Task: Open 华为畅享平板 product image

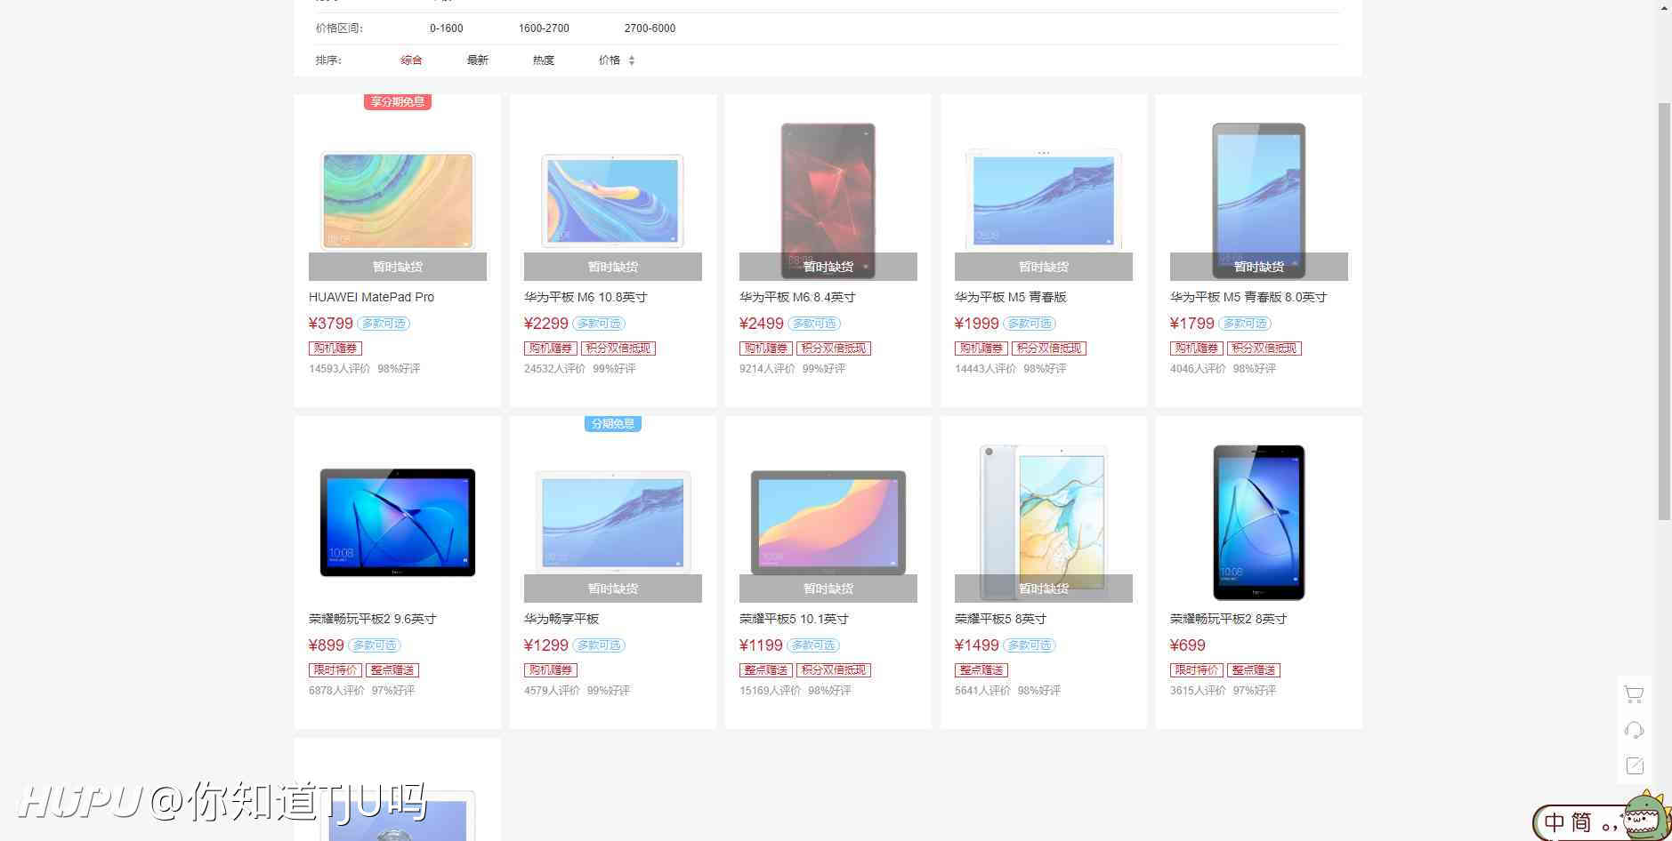Action: (613, 523)
